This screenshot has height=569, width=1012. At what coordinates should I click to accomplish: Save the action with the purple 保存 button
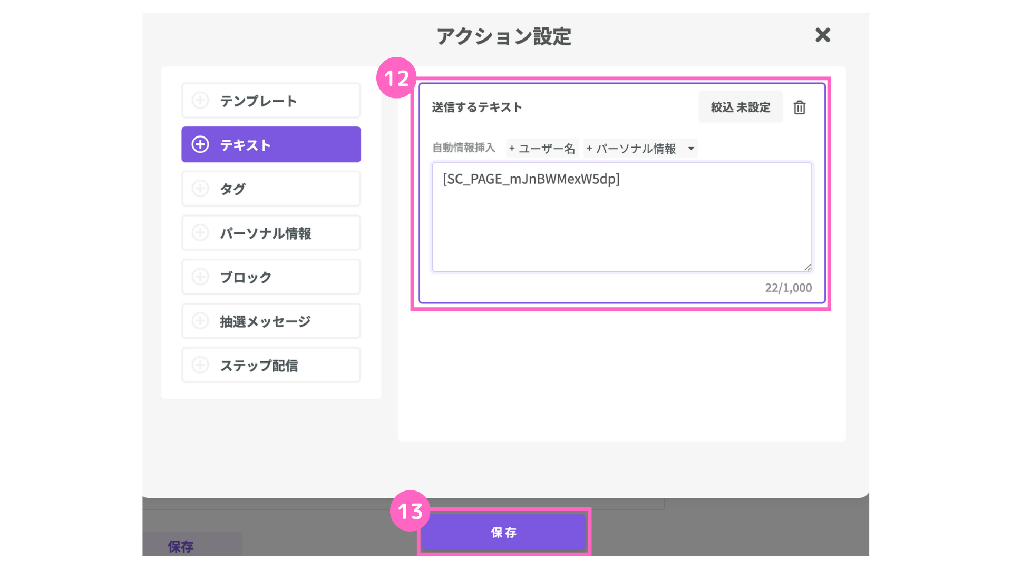click(x=504, y=532)
